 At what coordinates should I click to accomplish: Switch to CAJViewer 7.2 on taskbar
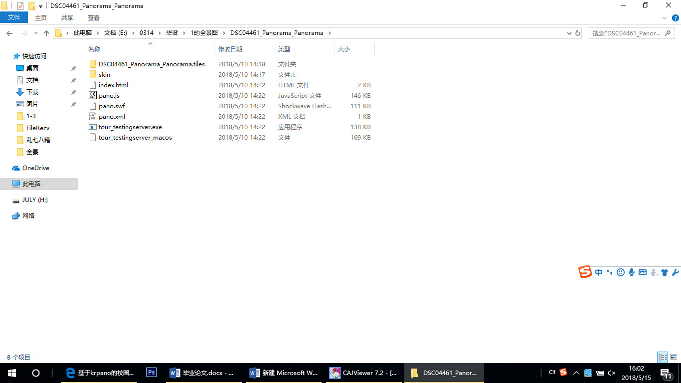click(363, 373)
